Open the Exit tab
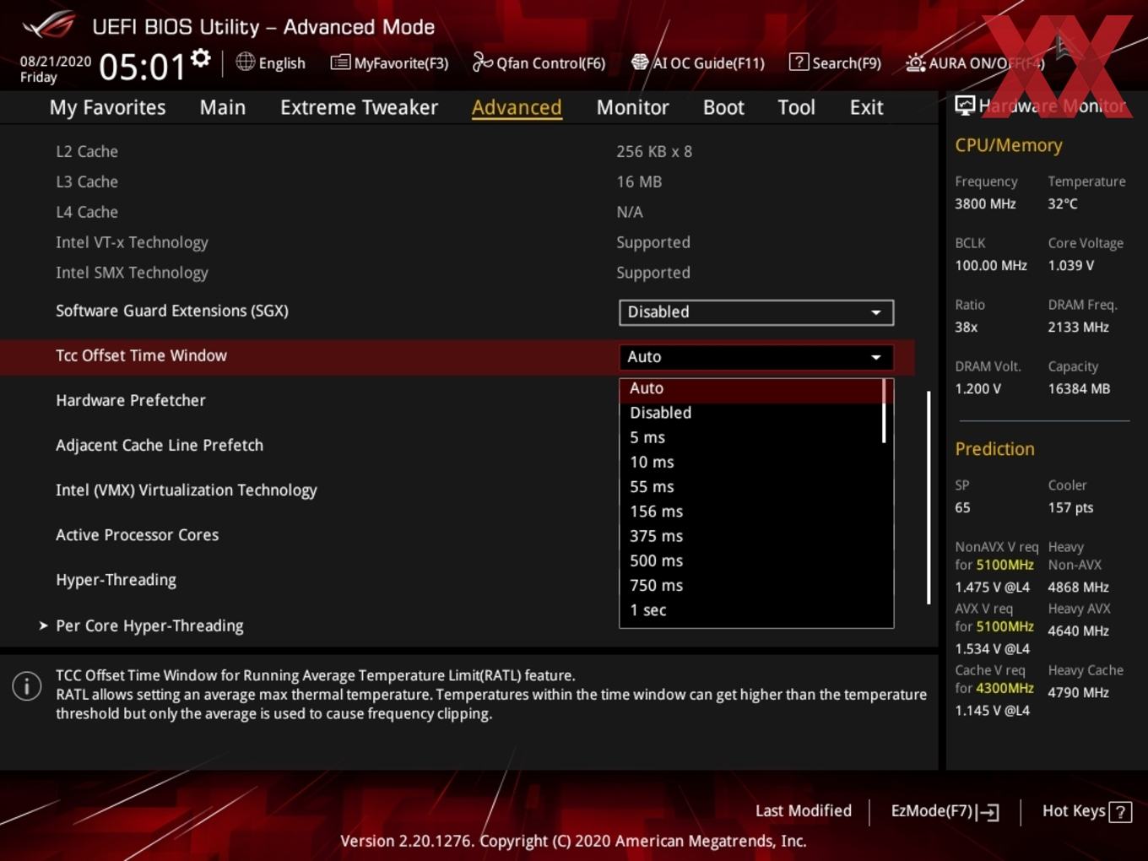Screen dimensions: 1148x861 pyautogui.click(x=866, y=107)
